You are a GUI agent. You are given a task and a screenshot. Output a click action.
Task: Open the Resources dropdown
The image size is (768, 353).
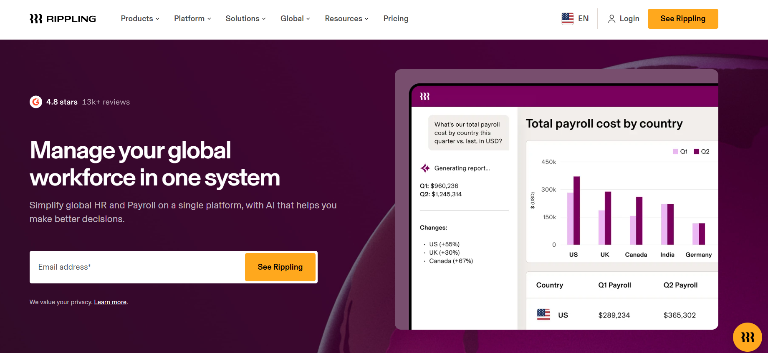pos(346,19)
